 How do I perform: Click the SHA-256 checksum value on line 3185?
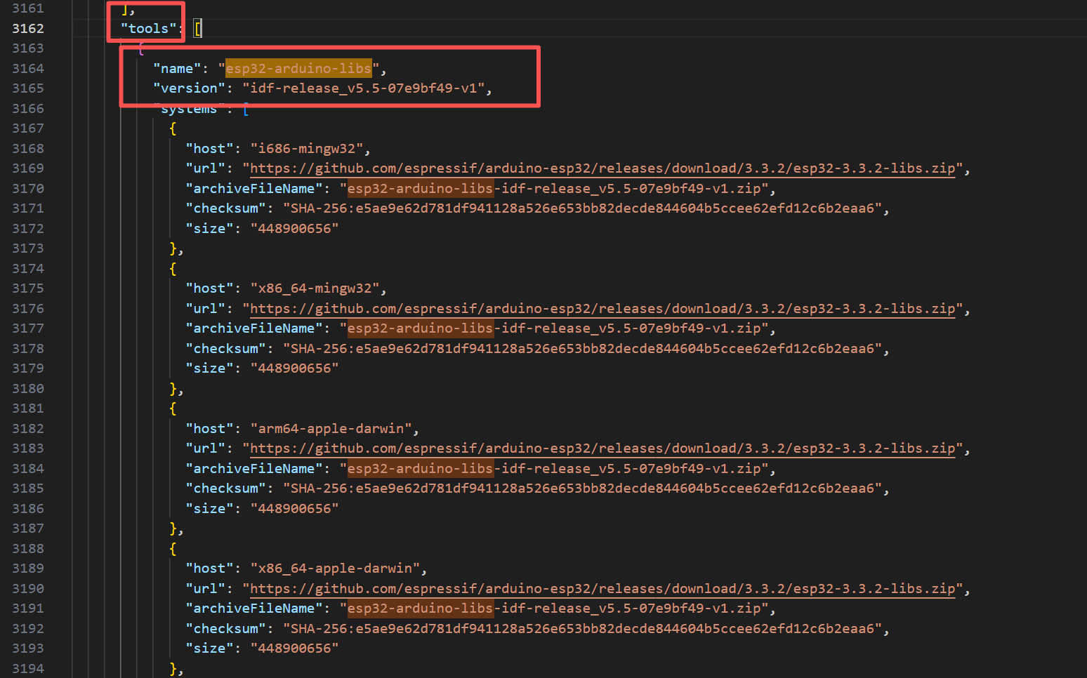click(583, 488)
